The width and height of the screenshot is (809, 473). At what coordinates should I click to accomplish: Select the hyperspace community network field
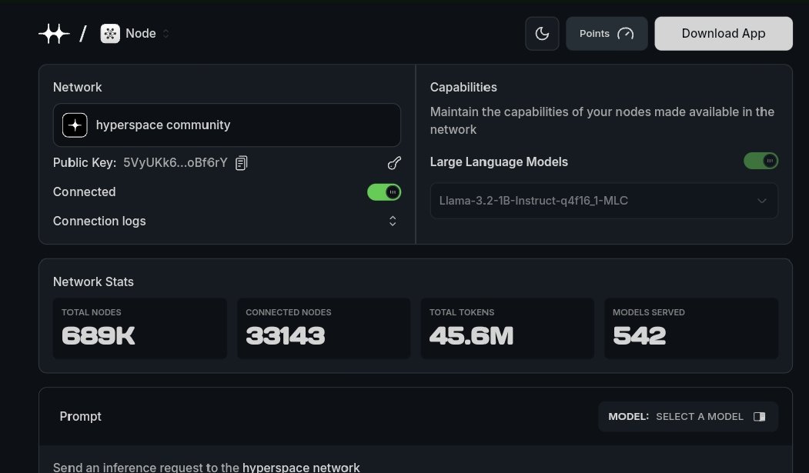point(227,125)
